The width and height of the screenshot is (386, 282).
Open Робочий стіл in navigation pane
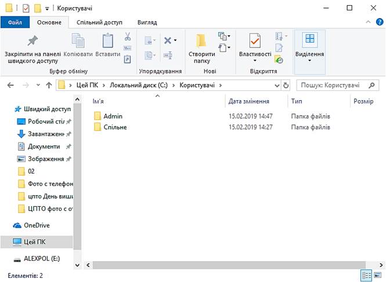pos(46,122)
